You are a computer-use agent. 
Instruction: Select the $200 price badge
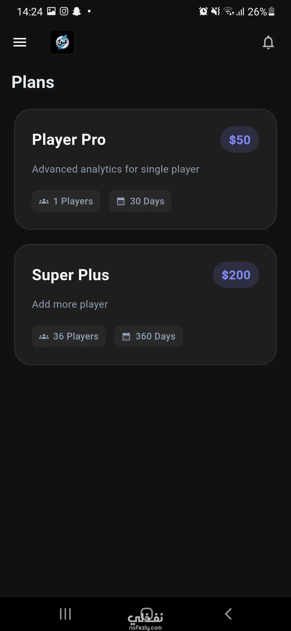(236, 275)
